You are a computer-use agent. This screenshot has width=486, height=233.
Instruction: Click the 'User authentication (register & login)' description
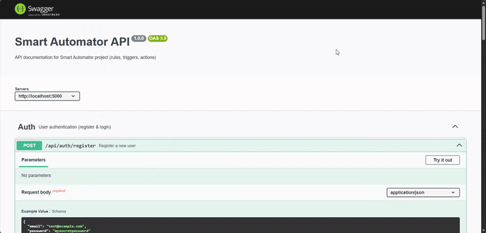pyautogui.click(x=75, y=127)
